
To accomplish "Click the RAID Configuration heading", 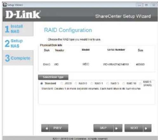I will 68,30.
